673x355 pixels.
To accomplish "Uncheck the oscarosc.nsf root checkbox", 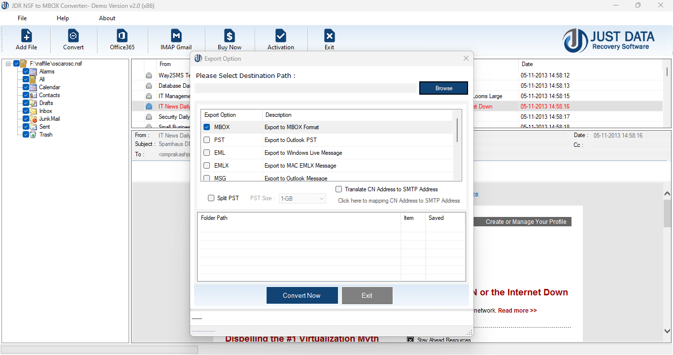I will coord(17,64).
